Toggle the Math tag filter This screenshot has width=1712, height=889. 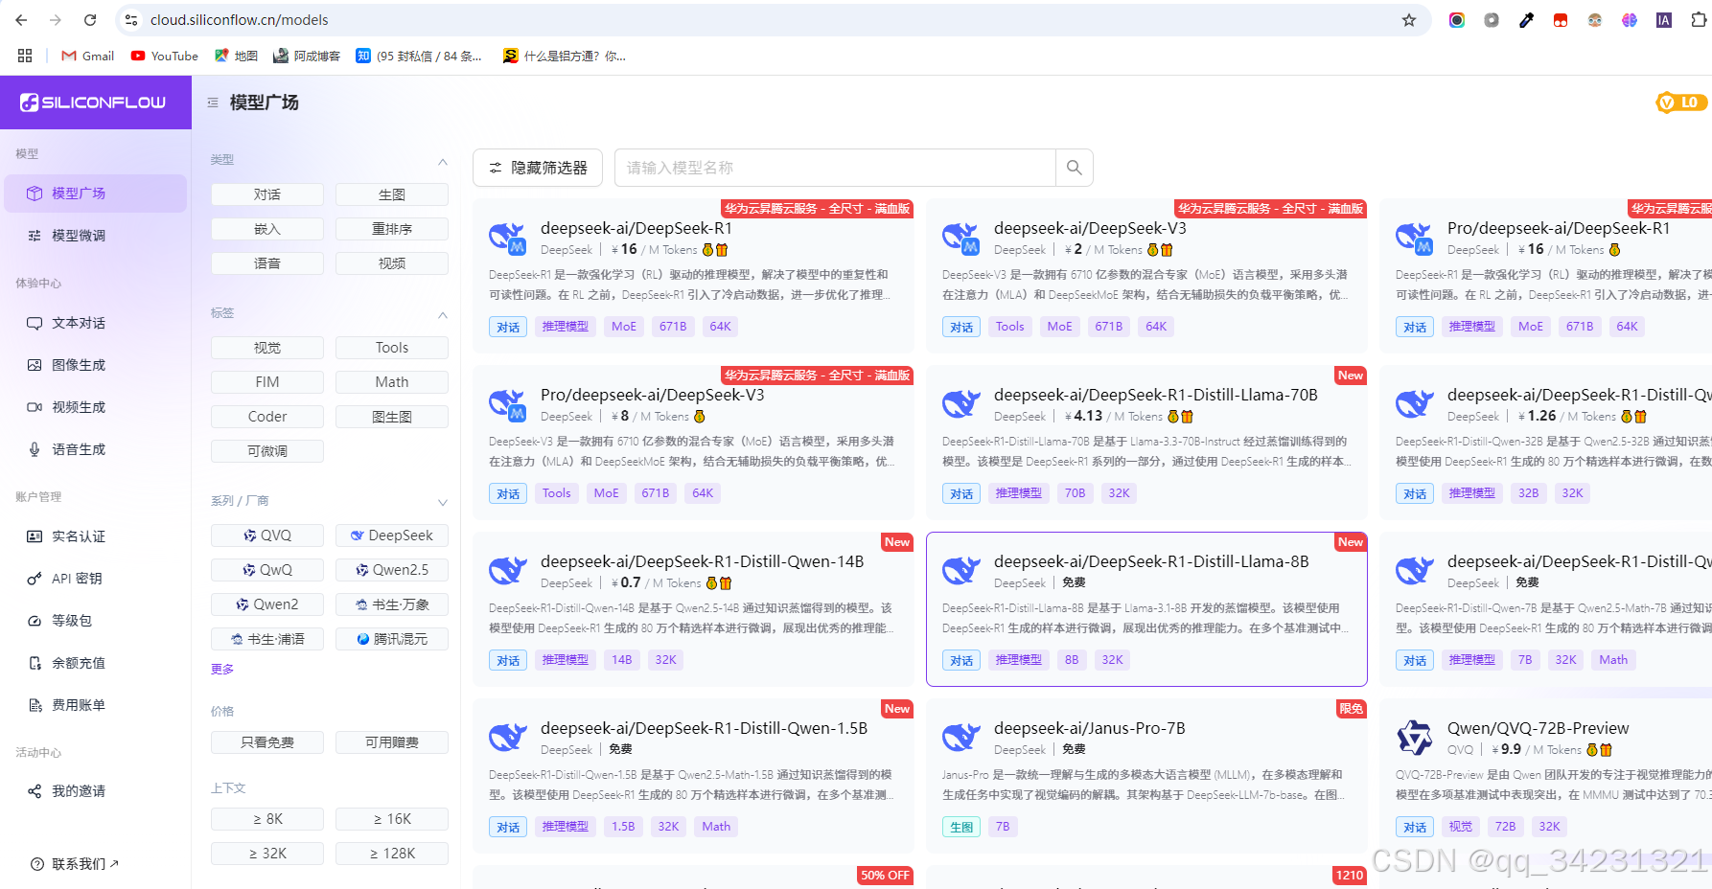pos(392,382)
